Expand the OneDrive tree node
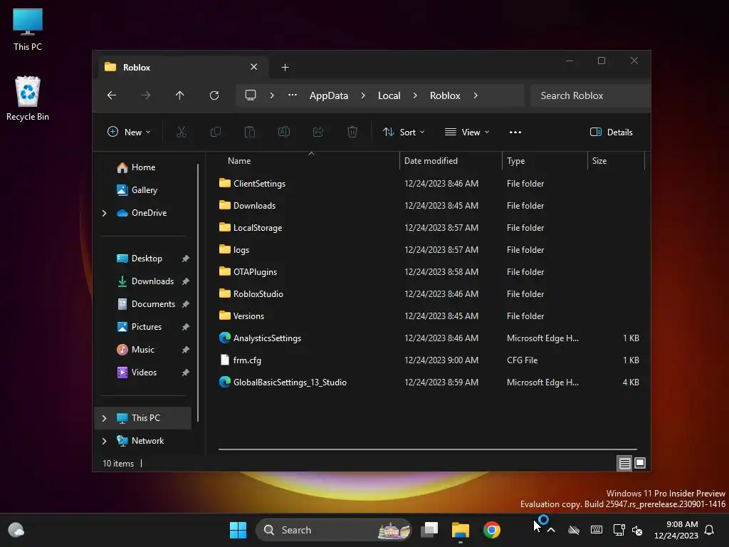Screen dimensions: 729x547 [x=104, y=213]
